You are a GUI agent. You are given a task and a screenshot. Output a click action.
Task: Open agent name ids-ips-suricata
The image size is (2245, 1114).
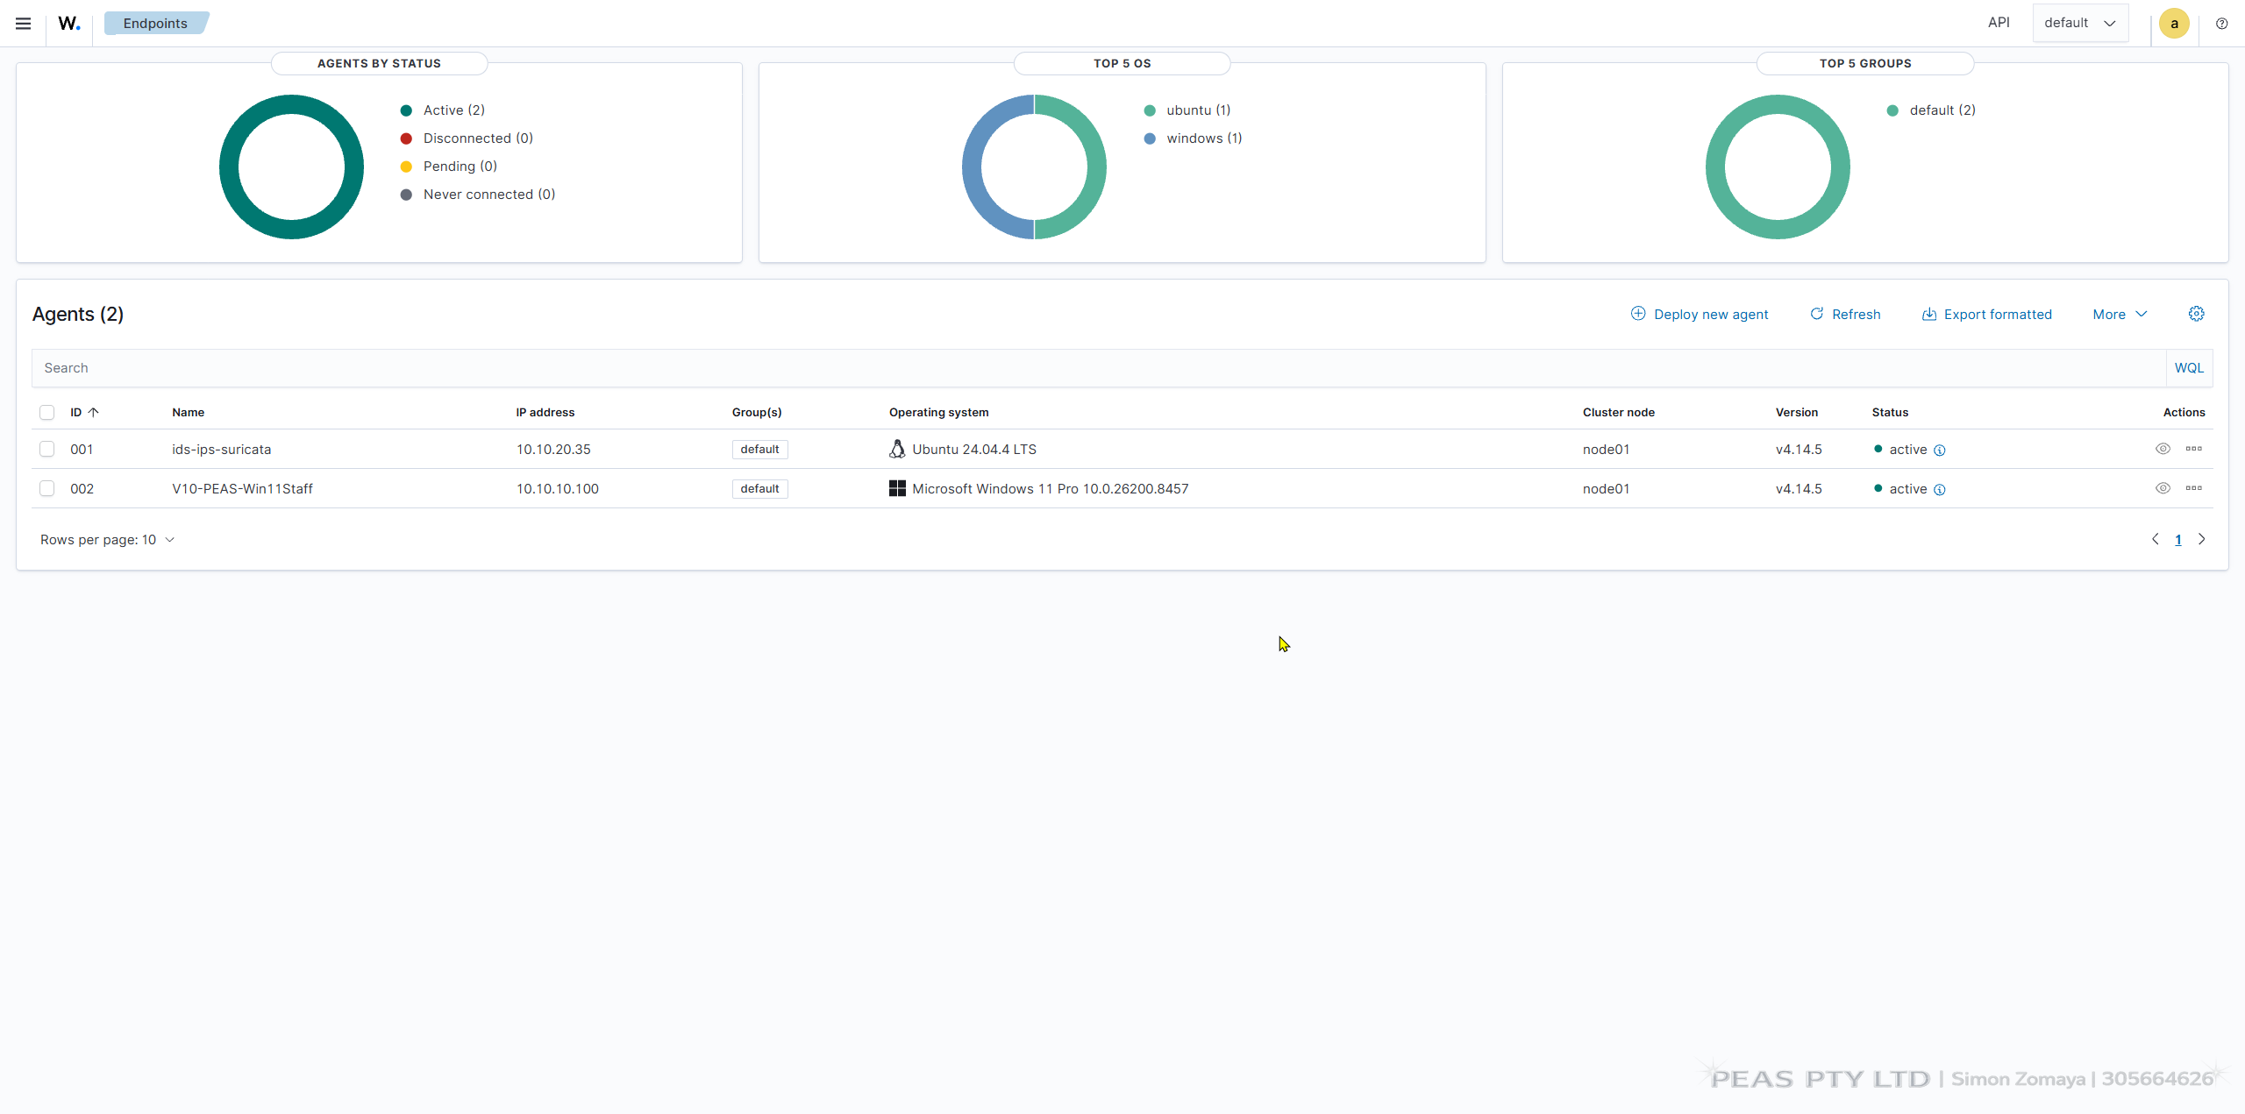222,450
